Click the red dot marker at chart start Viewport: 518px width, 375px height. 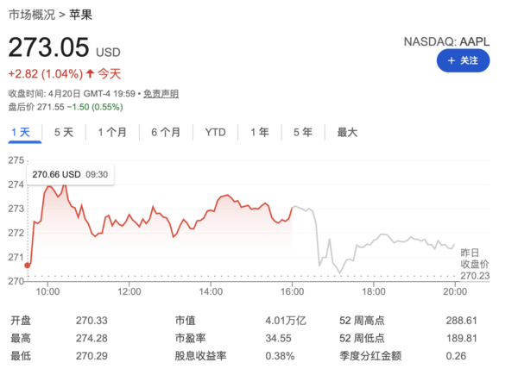28,265
